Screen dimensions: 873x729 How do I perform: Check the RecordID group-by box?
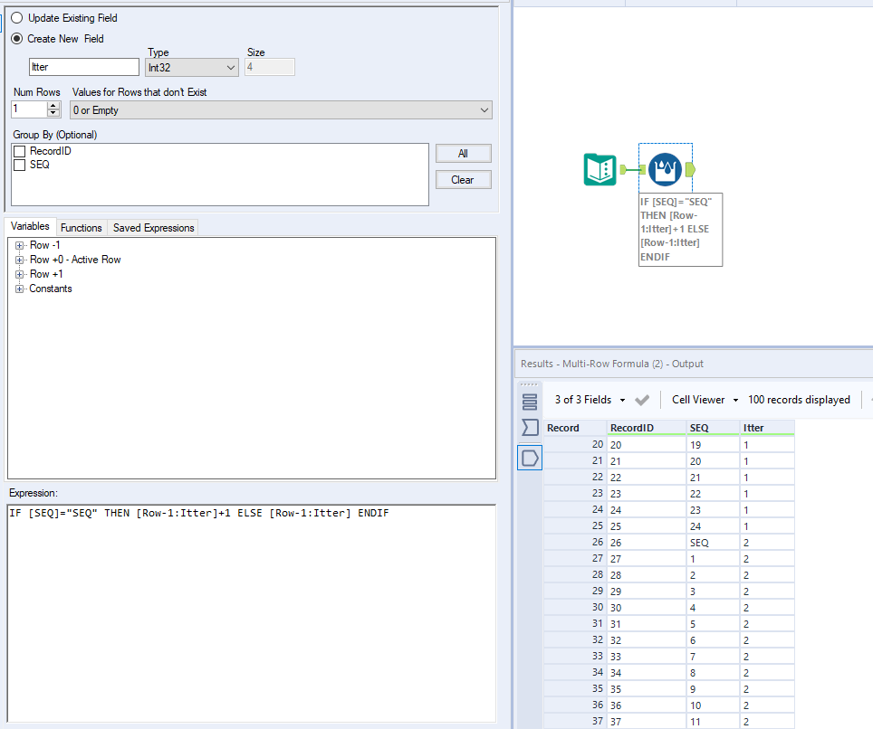click(x=19, y=151)
